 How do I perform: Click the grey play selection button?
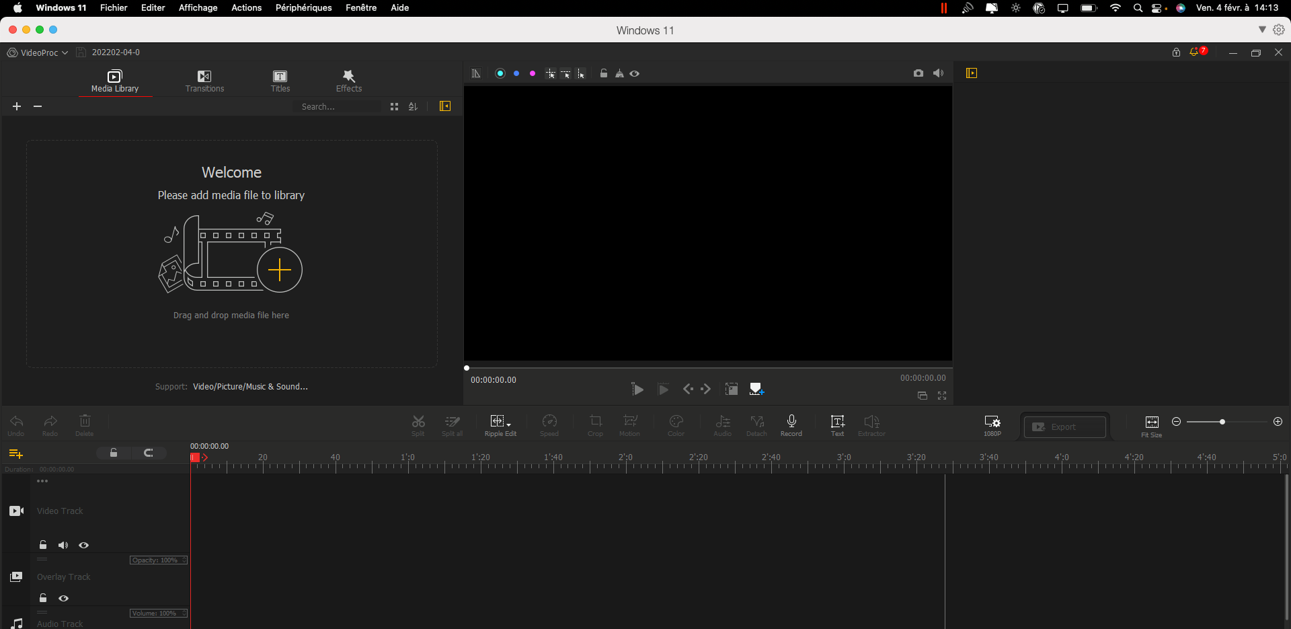(663, 389)
